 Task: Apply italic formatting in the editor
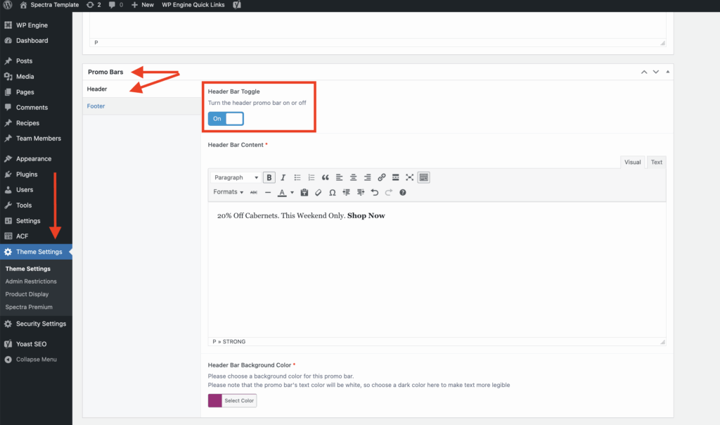[283, 177]
